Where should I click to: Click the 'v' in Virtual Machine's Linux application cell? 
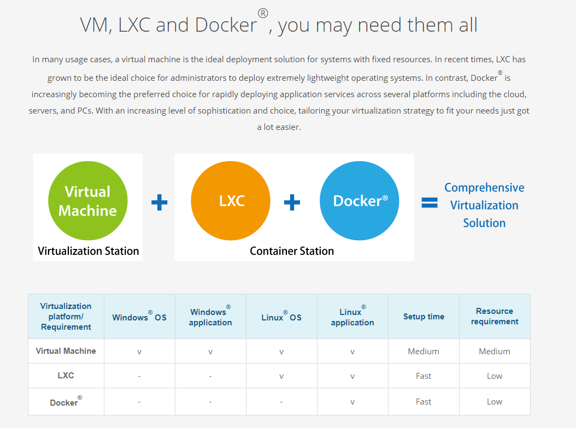click(x=352, y=352)
